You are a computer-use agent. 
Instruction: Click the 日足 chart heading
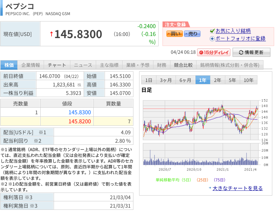coord(147,90)
